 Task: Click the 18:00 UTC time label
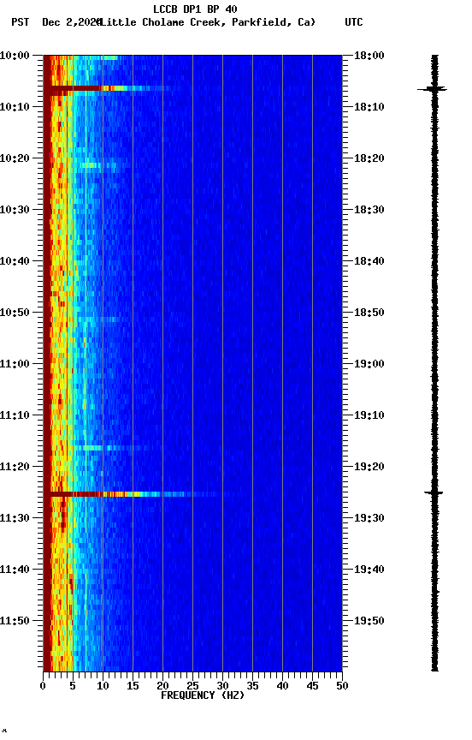pos(369,56)
